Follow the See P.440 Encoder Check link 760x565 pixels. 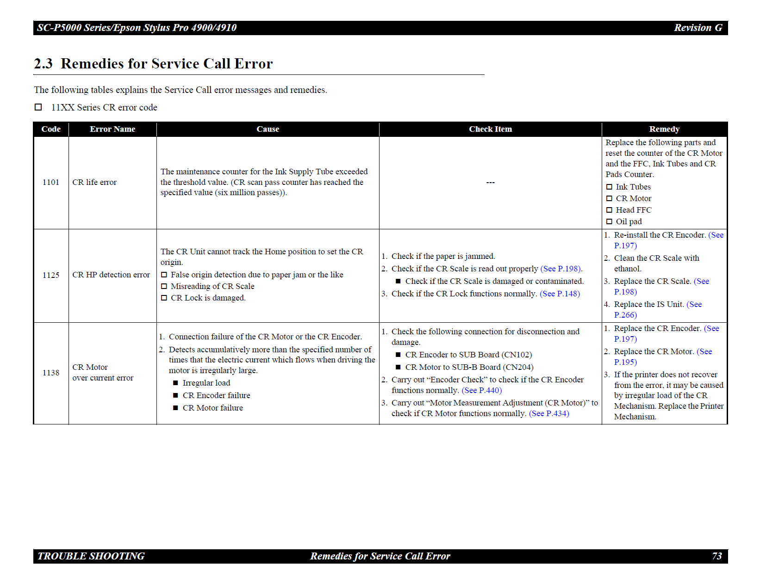coord(481,390)
